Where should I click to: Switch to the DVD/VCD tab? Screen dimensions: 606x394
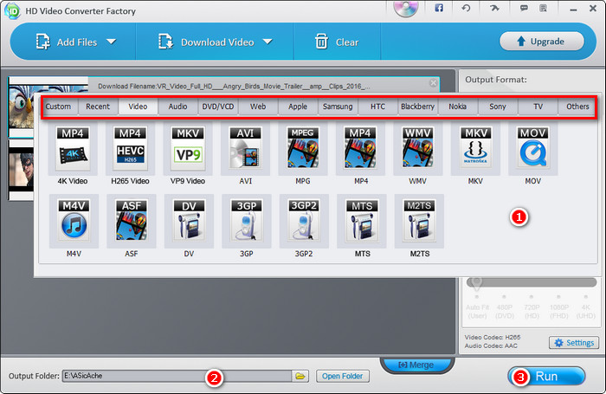click(218, 107)
